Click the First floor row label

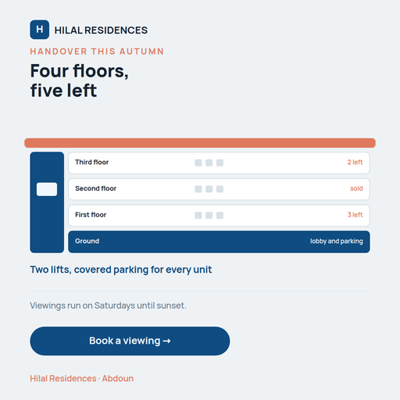pyautogui.click(x=91, y=215)
